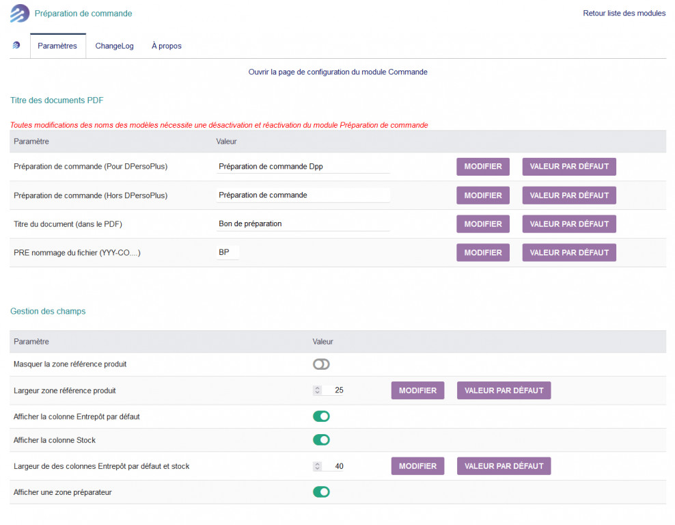Reset Largeur zone référence produit to default
Screen dimensions: 675x525
504,390
